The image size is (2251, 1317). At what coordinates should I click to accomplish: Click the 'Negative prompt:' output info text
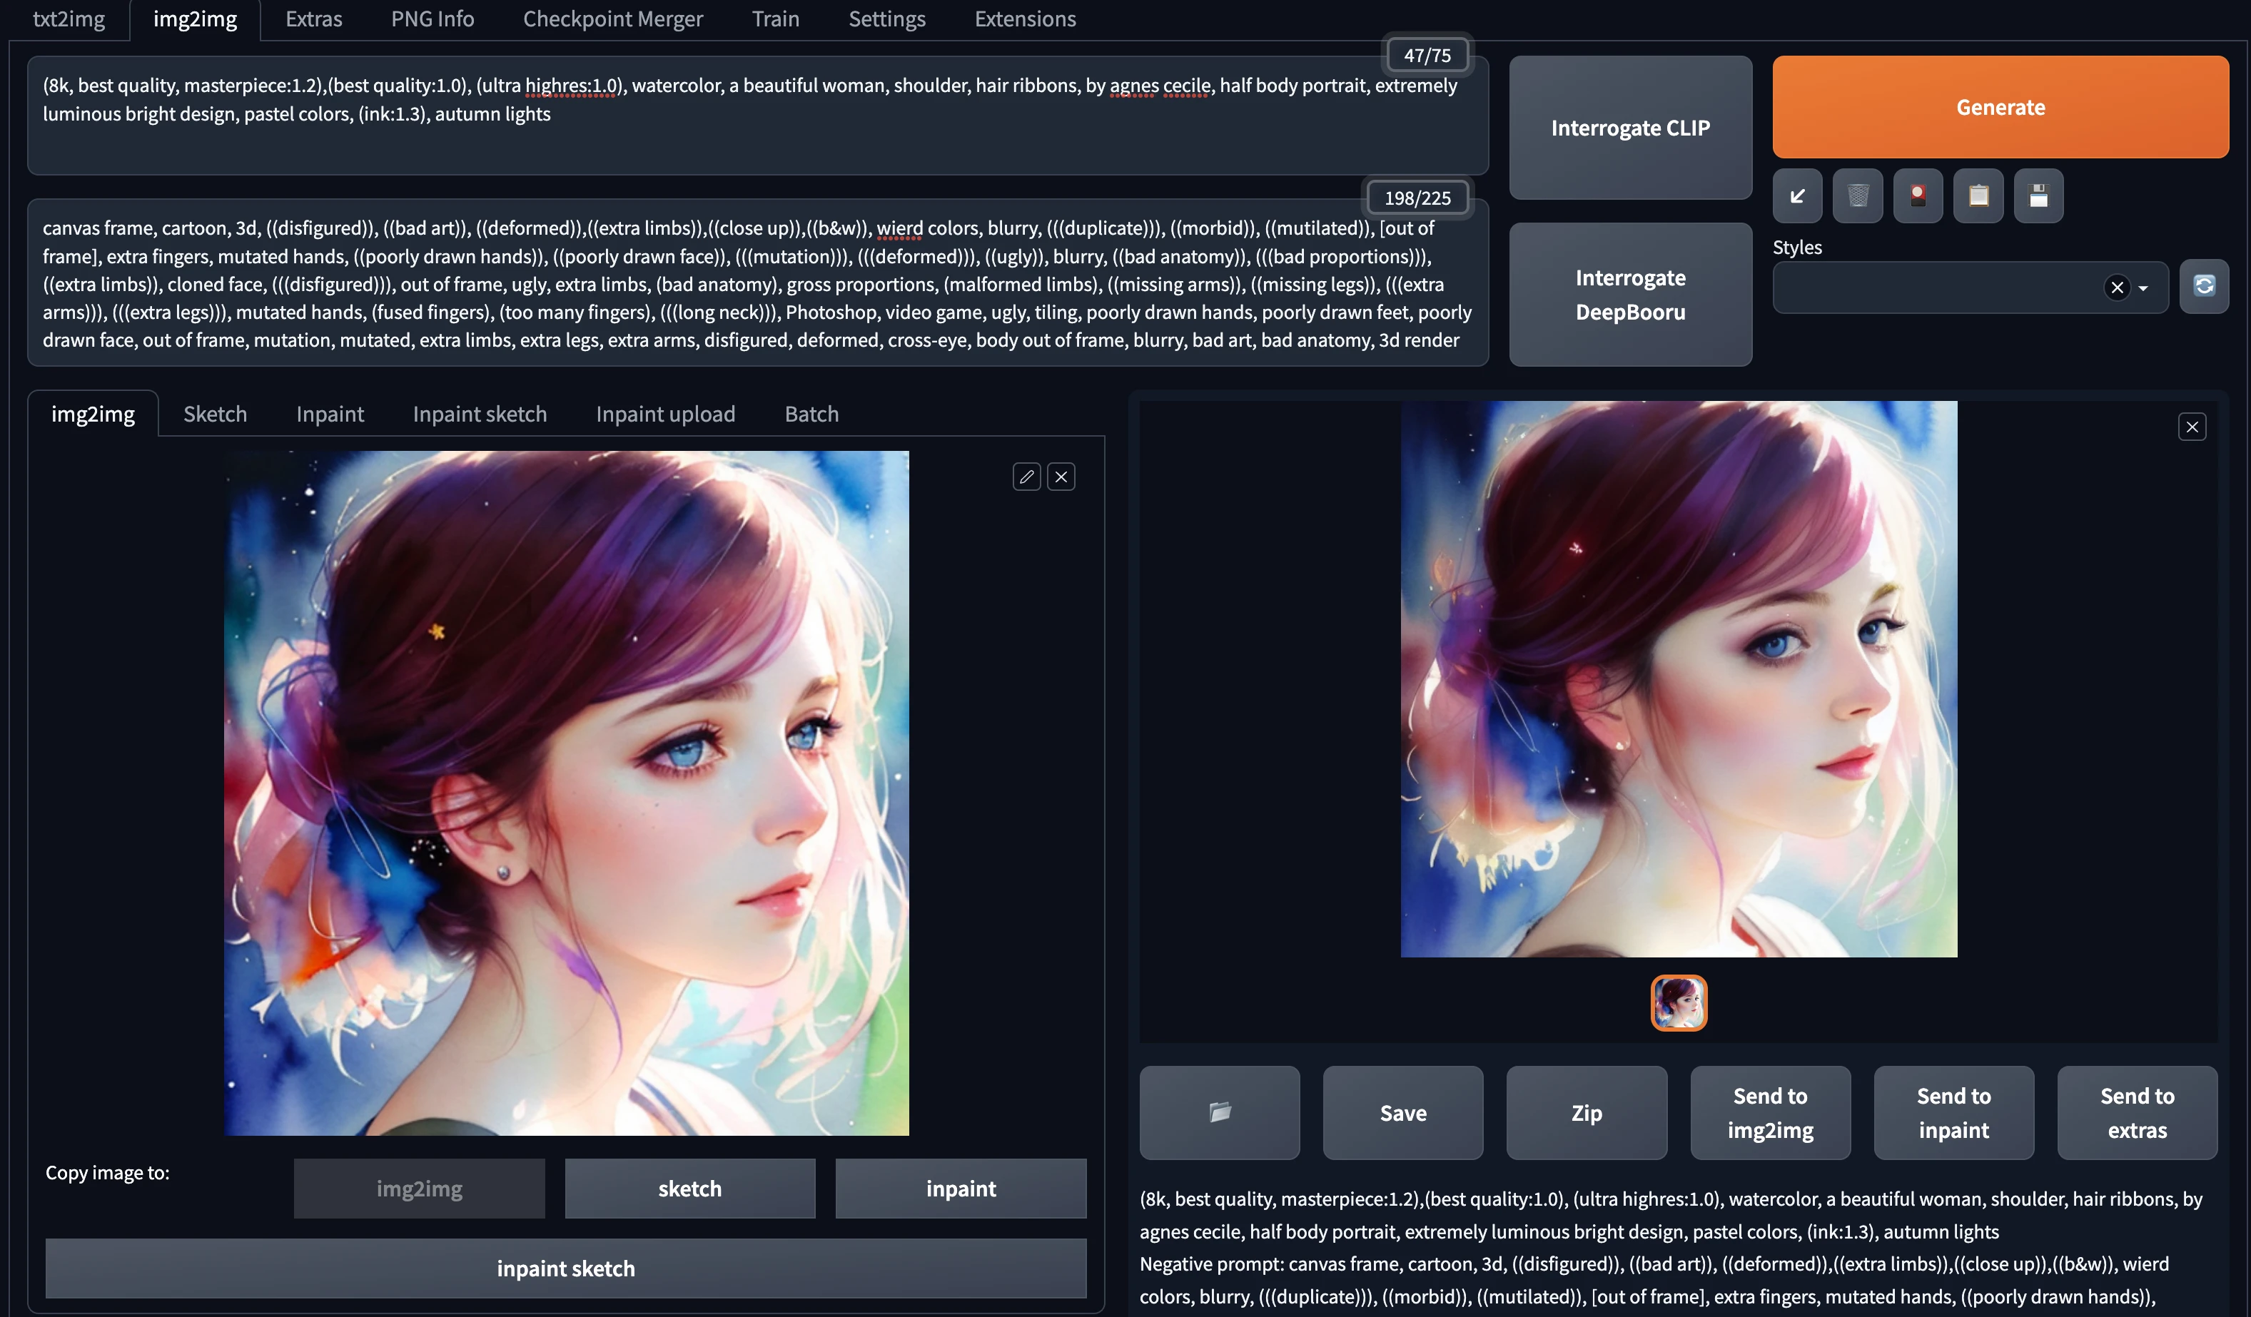click(1211, 1264)
